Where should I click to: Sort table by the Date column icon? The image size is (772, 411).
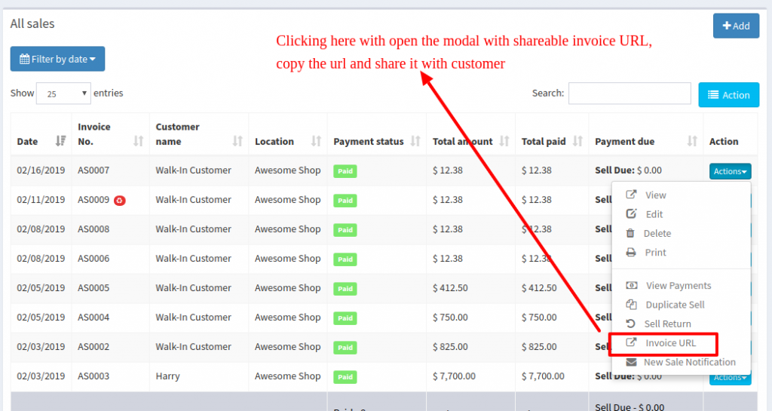point(60,141)
